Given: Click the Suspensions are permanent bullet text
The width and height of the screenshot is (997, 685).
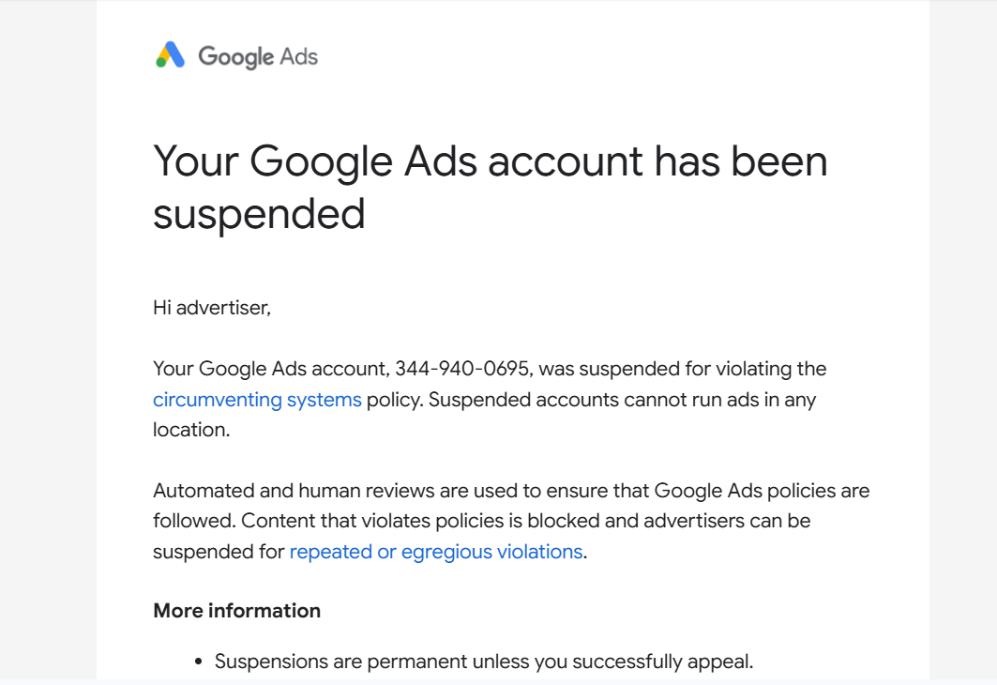Looking at the screenshot, I should pos(483,662).
